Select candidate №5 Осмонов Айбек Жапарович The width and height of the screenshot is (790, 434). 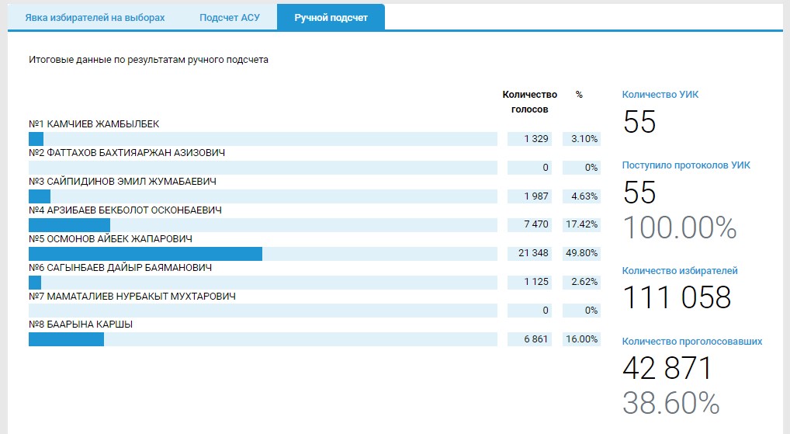tap(109, 239)
